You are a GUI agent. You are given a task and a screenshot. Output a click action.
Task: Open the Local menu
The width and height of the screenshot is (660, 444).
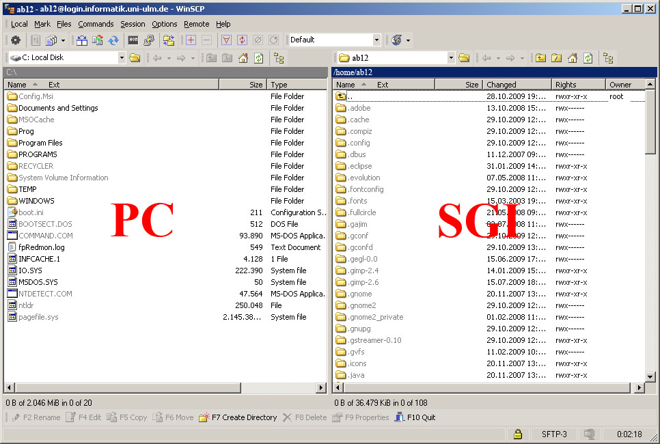[x=19, y=24]
